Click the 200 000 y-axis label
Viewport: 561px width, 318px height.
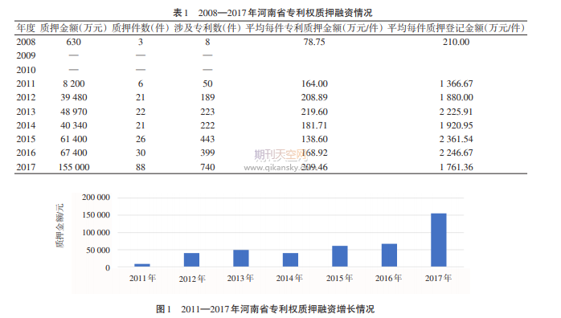[96, 198]
